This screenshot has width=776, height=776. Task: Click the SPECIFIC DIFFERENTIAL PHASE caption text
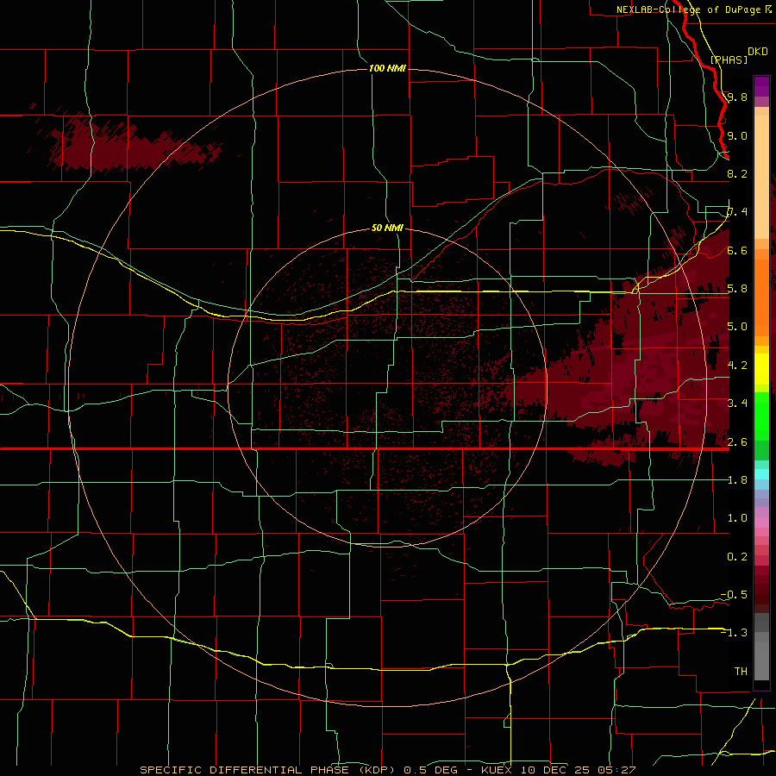click(x=244, y=770)
